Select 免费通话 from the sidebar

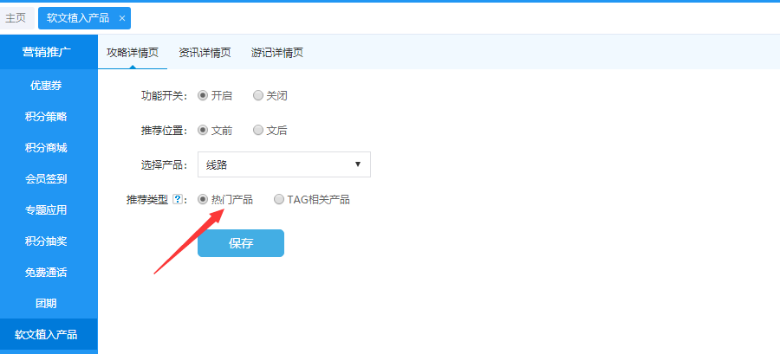[46, 273]
